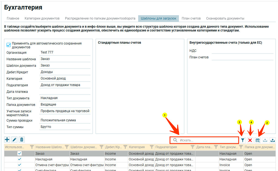The height and width of the screenshot is (171, 278).
Task: Open filter dropdown on Дебет/Кредит column
Action: click(125, 147)
